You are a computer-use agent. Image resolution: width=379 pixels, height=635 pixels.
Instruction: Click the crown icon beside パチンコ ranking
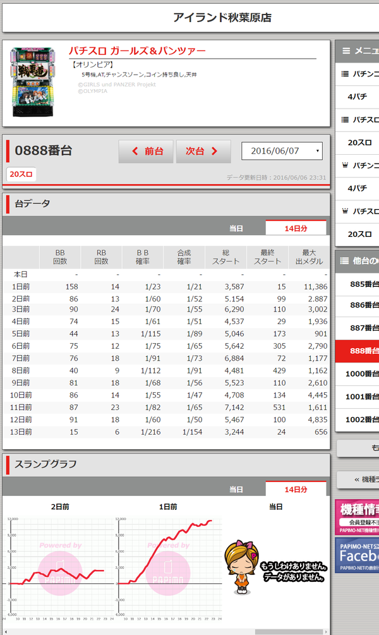pos(345,166)
